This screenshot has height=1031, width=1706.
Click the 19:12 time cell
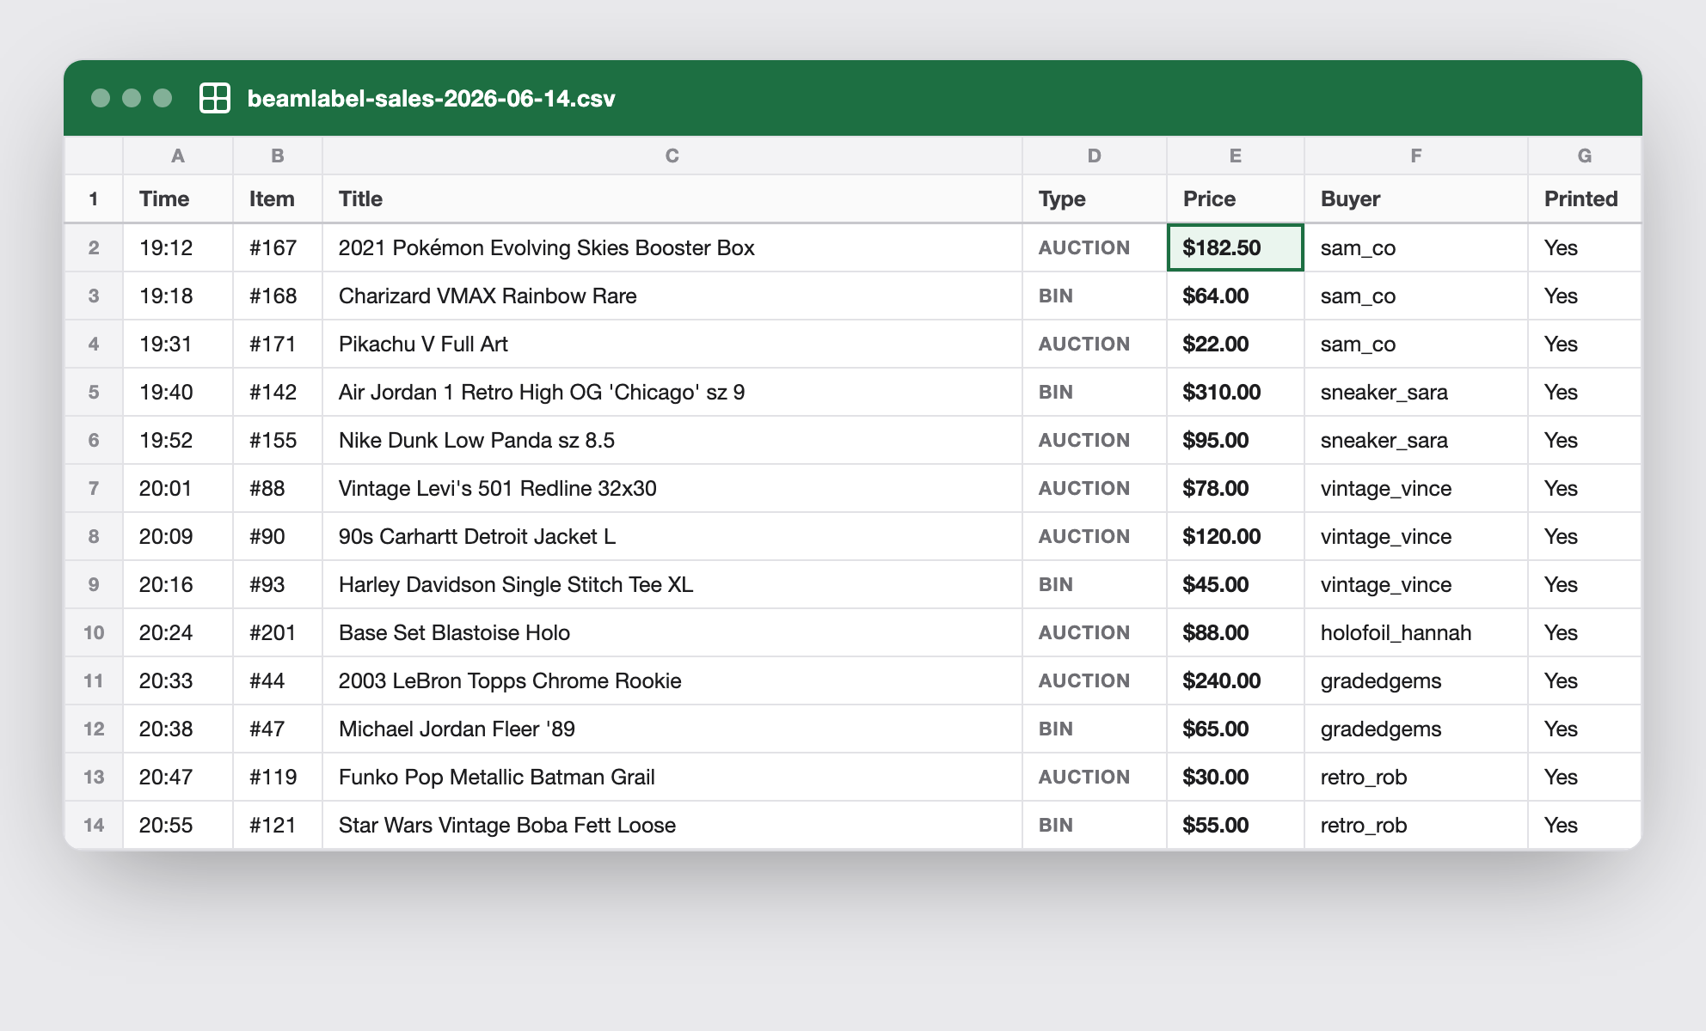[x=178, y=247]
